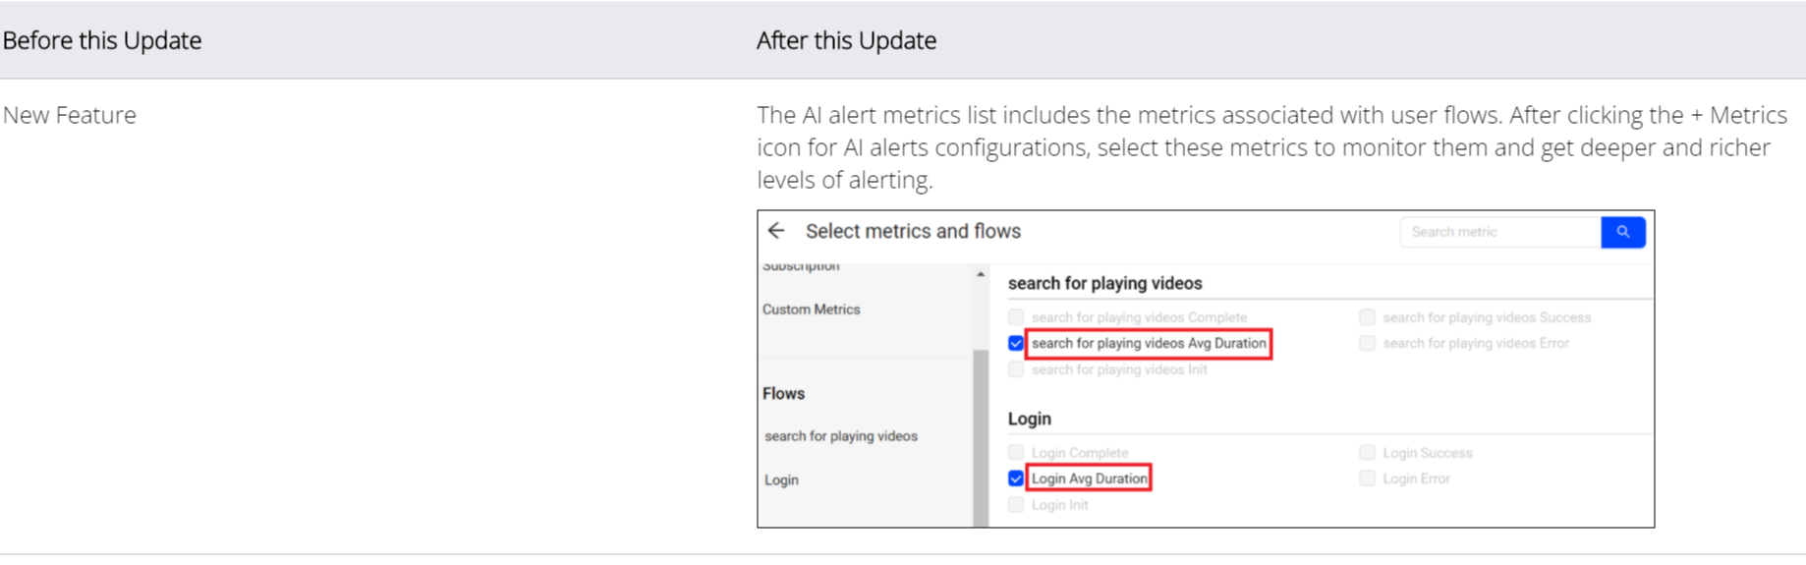Uncheck search for playing videos Avg Duration
This screenshot has width=1806, height=565.
tap(1016, 343)
